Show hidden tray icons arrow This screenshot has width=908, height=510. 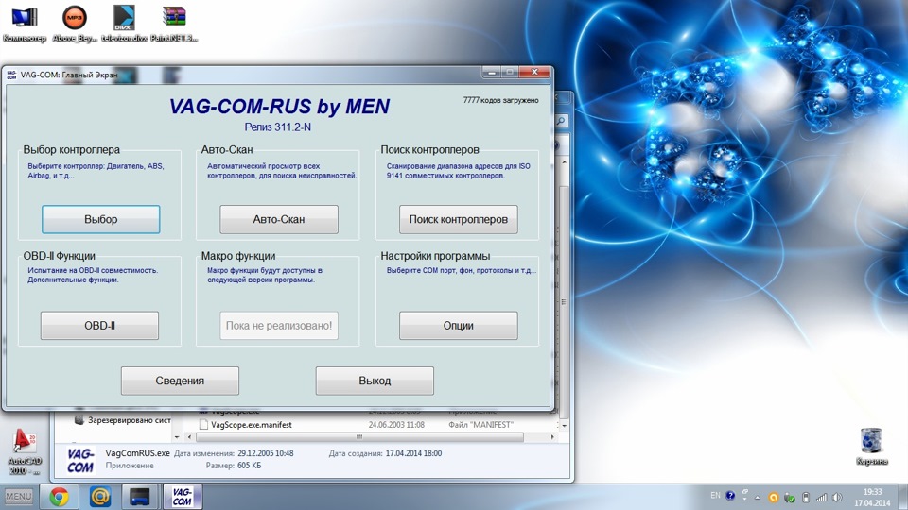tap(757, 498)
